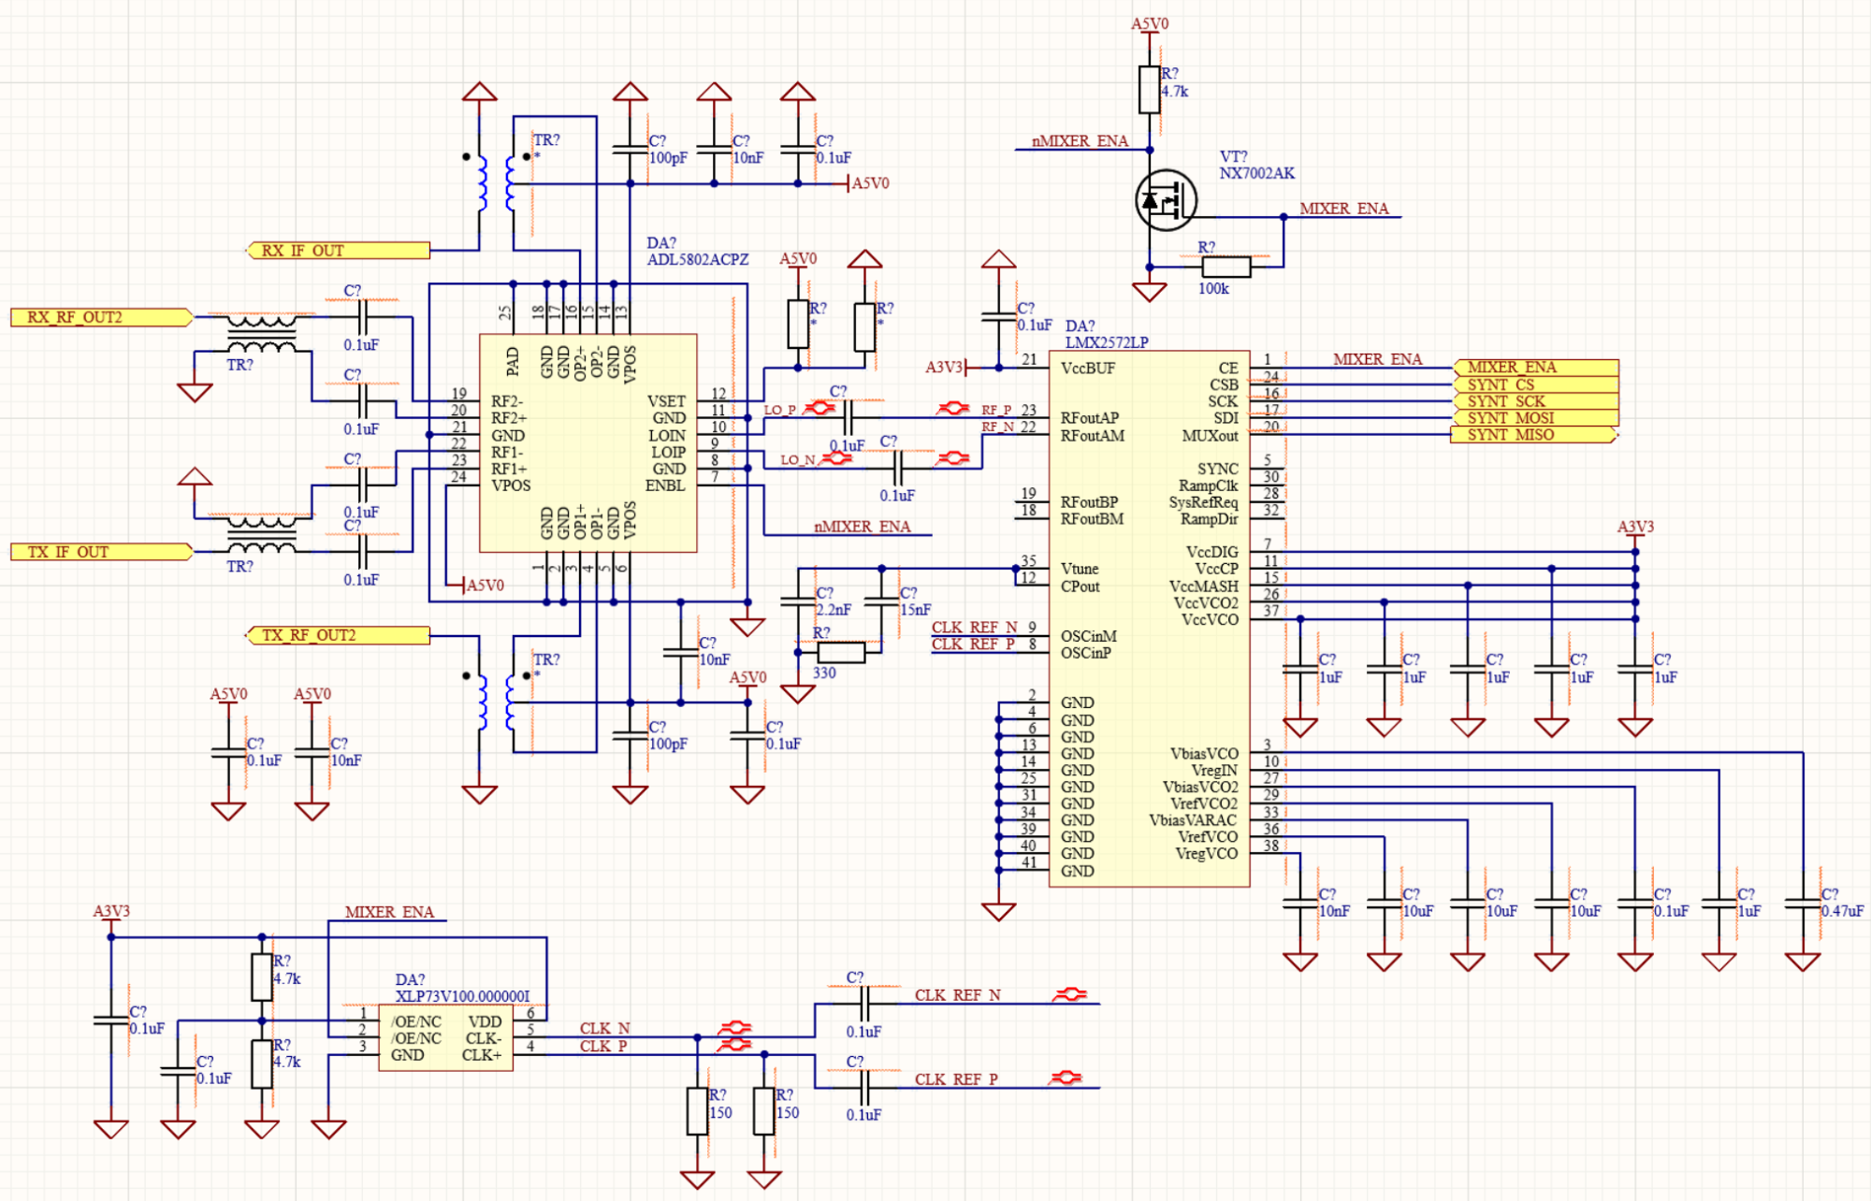Select the NX7002AK MOSFET transistor symbol
This screenshot has width=1871, height=1201.
(1165, 200)
